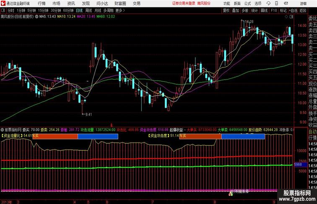Click the 委卖: 254.28 indicator value

pos(50,130)
